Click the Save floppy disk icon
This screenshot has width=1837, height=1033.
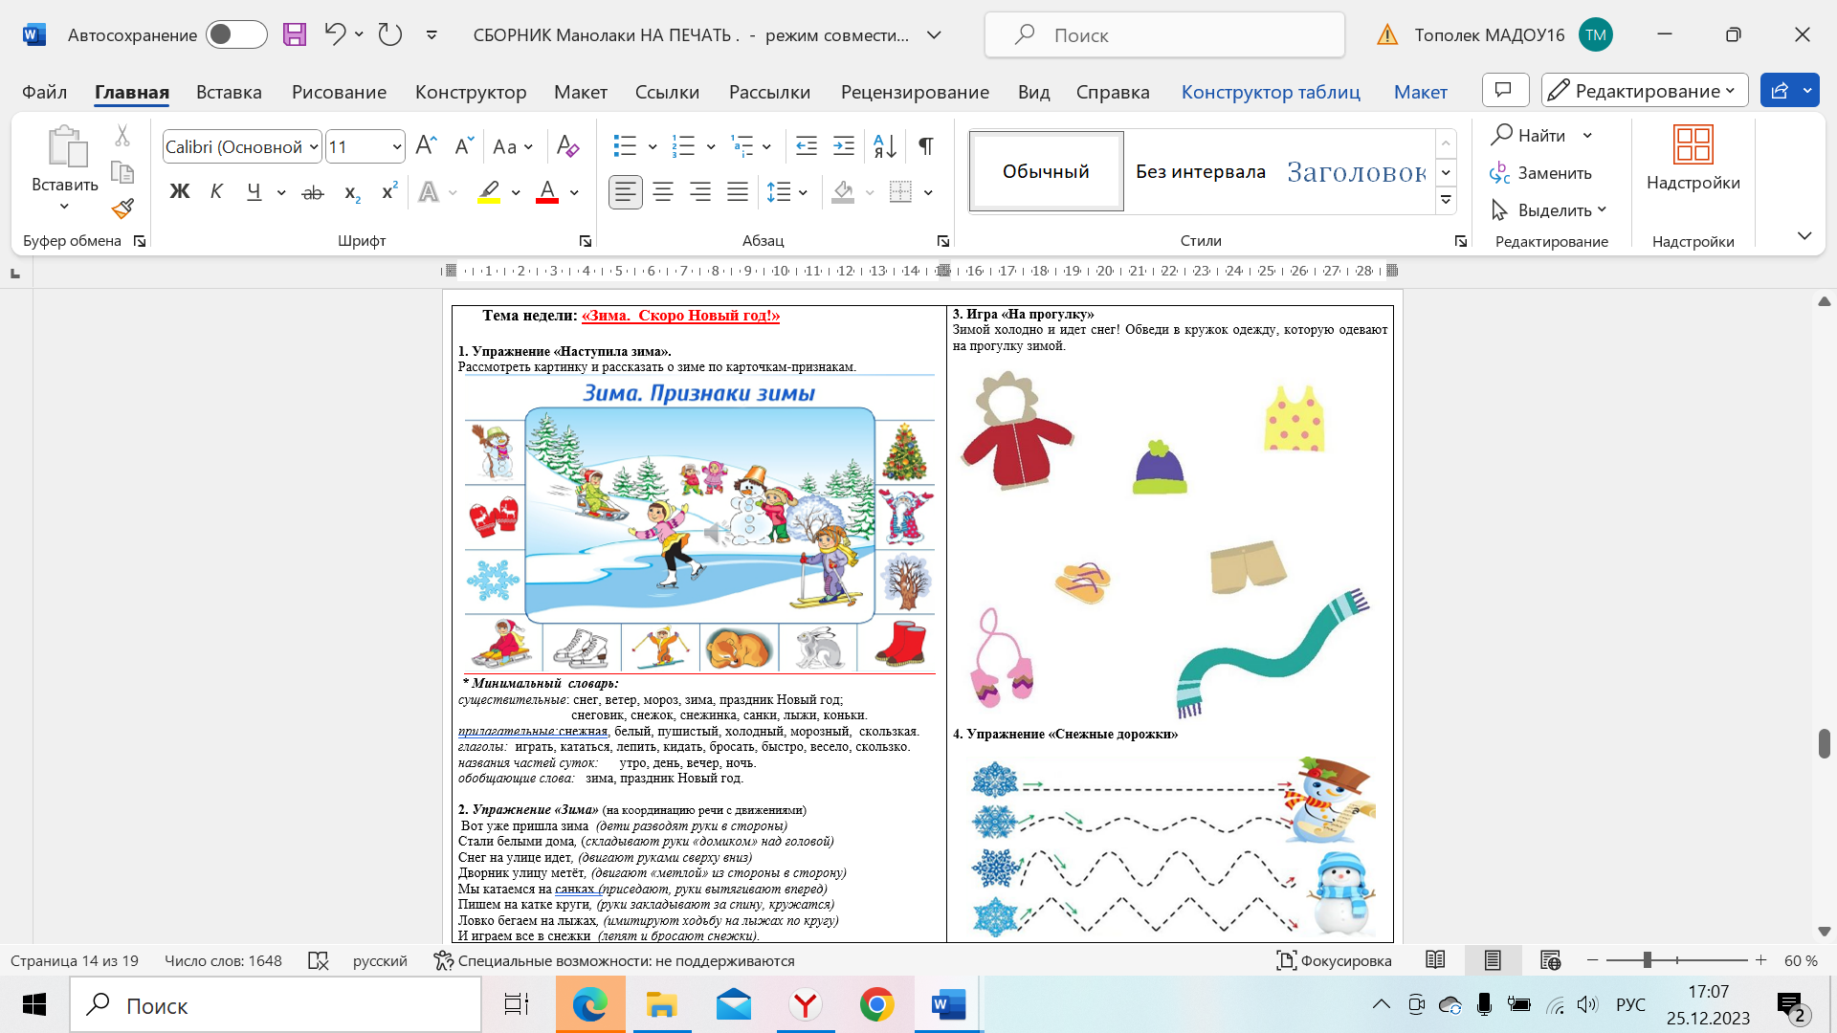(295, 35)
